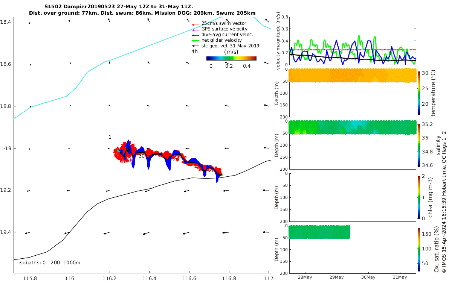452x282 pixels.
Task: Click the 19.2 latitude tick label
Action: pos(6,190)
